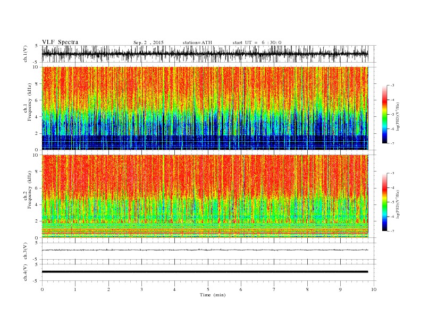Click the "-3" label on ch.2 colorbar
The height and width of the screenshot is (325, 421).
pos(392,174)
